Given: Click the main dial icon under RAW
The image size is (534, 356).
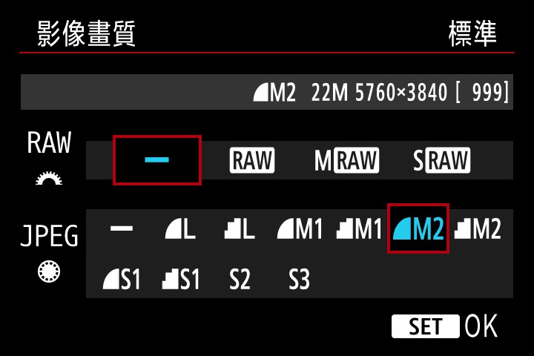Looking at the screenshot, I should coord(49,178).
